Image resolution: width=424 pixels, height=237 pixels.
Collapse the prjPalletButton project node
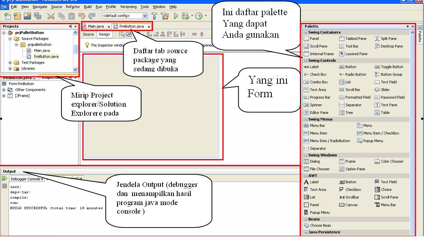click(x=4, y=33)
